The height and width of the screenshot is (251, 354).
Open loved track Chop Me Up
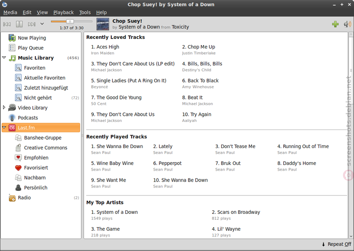[199, 47]
